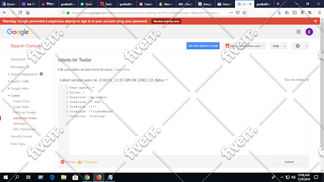Open Crawl Errors in the sidebar
The width and height of the screenshot is (324, 182).
(21, 101)
